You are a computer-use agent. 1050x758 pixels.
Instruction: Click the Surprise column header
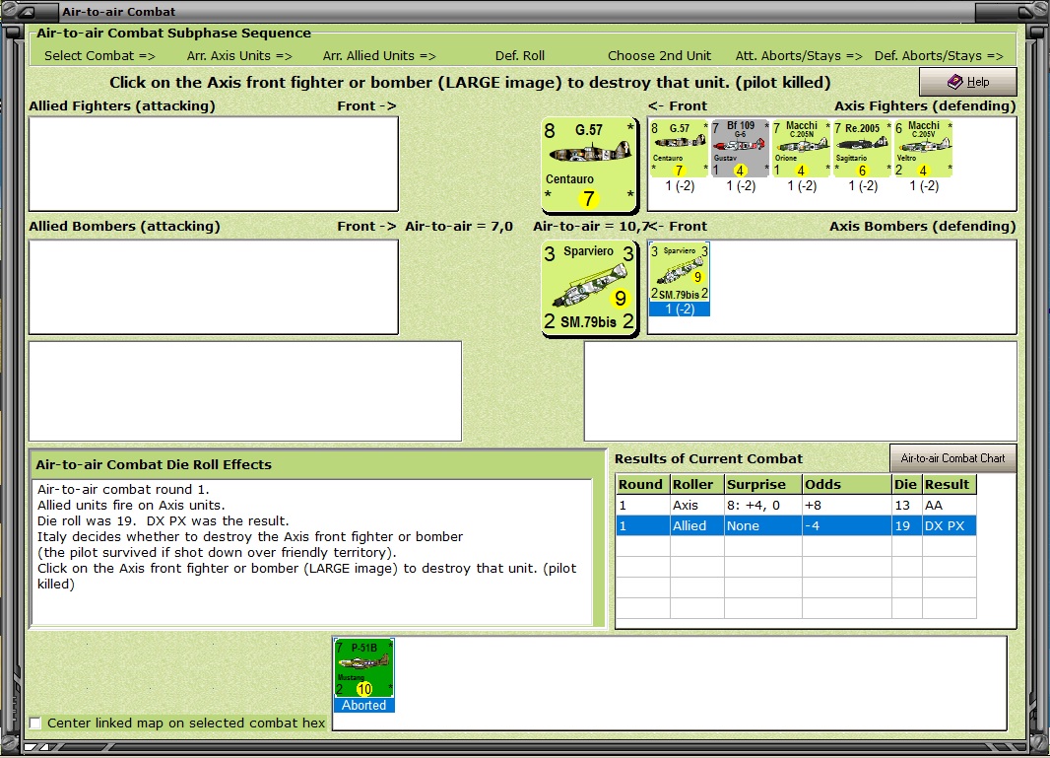[762, 485]
